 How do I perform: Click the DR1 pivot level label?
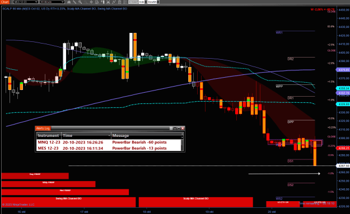(291, 98)
